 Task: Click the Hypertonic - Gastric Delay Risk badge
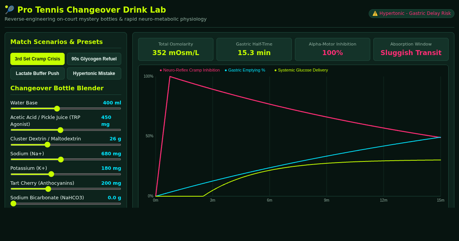point(412,13)
